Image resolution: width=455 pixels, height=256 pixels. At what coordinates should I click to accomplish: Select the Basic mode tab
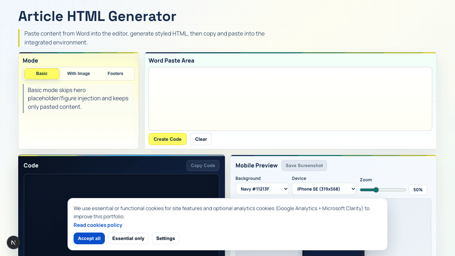[x=42, y=74]
